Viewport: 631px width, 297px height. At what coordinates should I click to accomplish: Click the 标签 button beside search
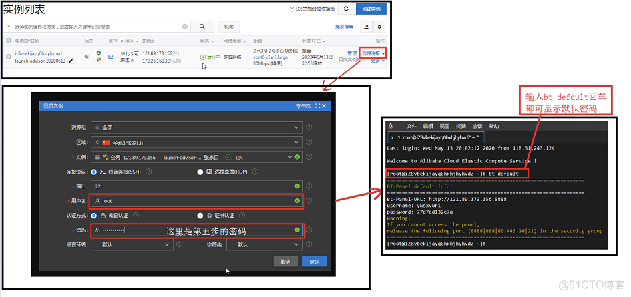(228, 27)
